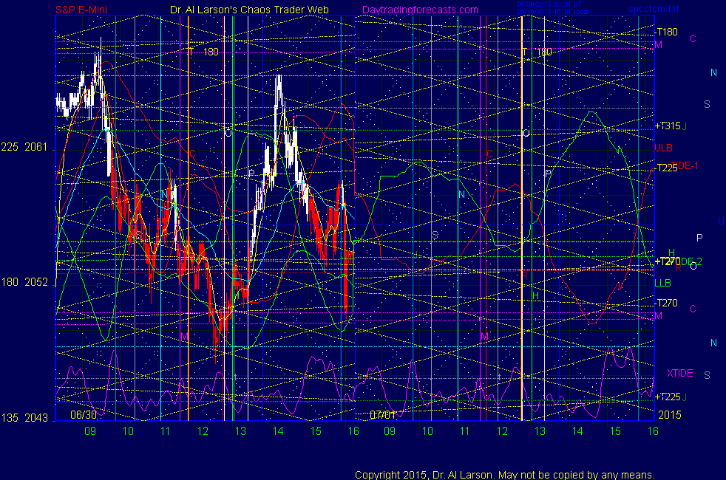The height and width of the screenshot is (480, 726).
Task: Click the magenta "XTIDE" curve label
Action: (679, 373)
